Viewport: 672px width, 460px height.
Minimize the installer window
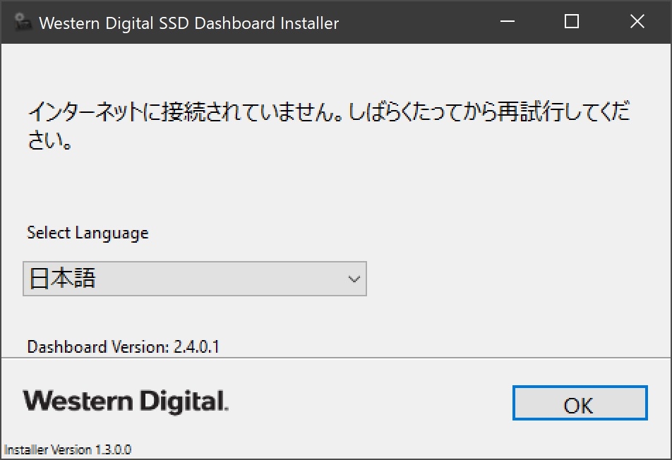pyautogui.click(x=508, y=21)
